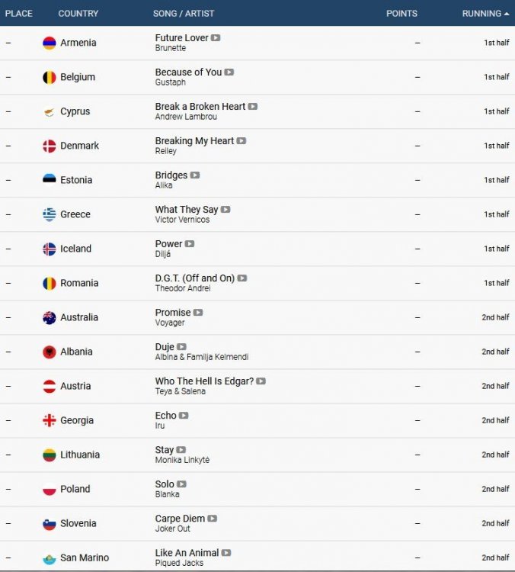
Task: Open the Cyprus country link
Action: pos(75,111)
